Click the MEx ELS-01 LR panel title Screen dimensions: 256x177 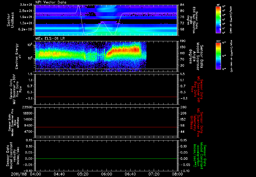pos(50,38)
